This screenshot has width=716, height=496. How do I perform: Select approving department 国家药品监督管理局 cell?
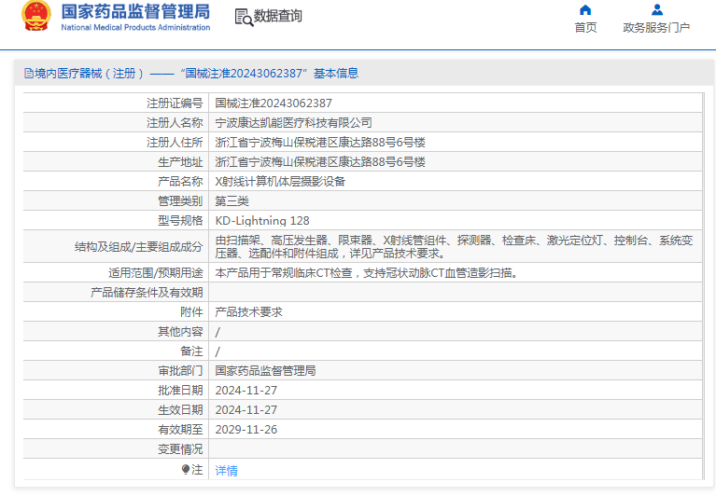[x=265, y=371]
